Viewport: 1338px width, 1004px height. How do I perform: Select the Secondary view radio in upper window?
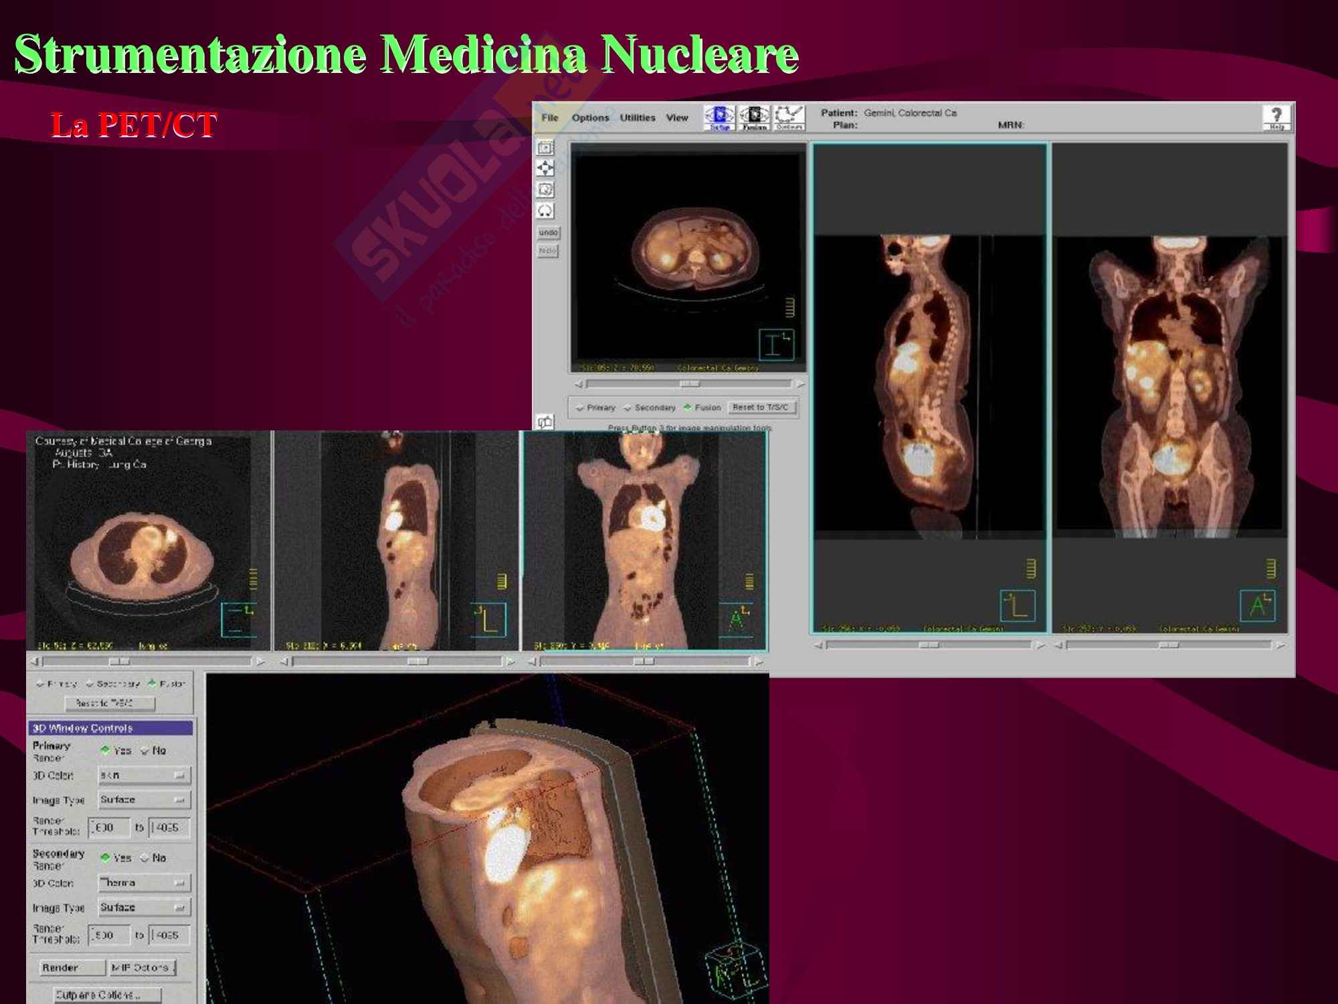coord(628,408)
